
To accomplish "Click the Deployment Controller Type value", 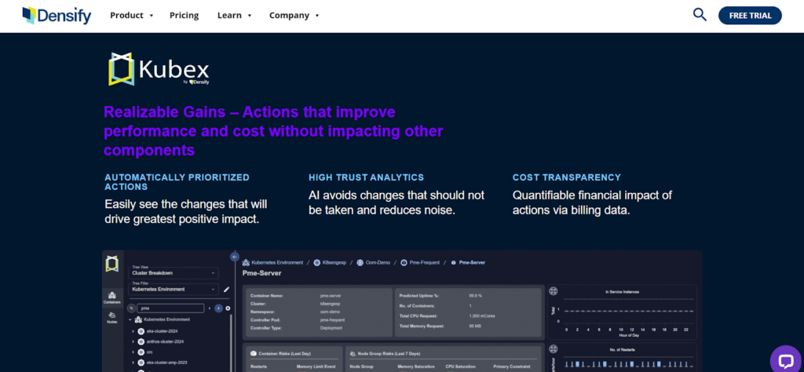I will click(331, 328).
